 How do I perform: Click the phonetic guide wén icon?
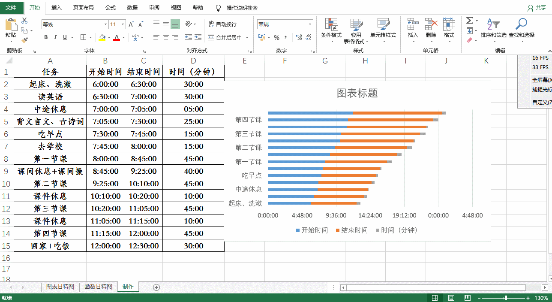click(135, 37)
